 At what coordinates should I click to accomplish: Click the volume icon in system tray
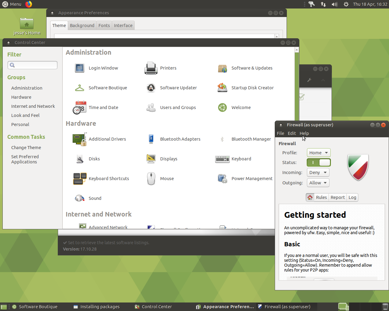point(335,4)
